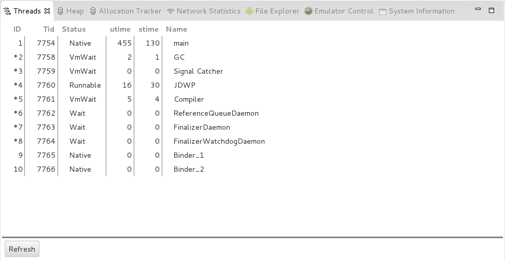
Task: Maximize the panel view
Action: click(492, 10)
